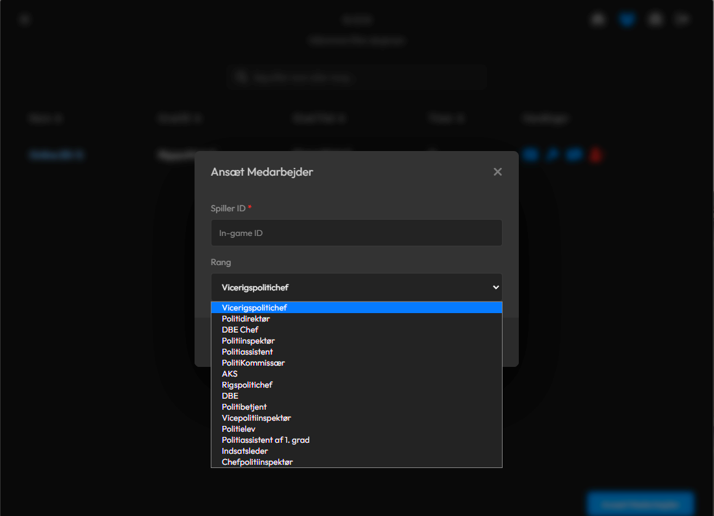Select Politibetjent rank option
The width and height of the screenshot is (714, 516).
click(x=357, y=407)
